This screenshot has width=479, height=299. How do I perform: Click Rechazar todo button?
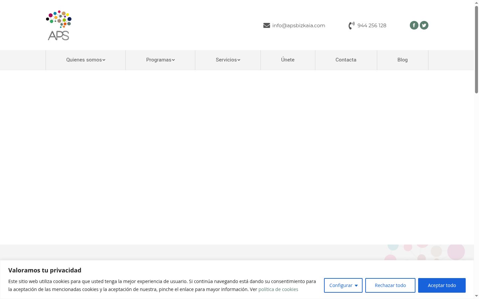click(390, 285)
